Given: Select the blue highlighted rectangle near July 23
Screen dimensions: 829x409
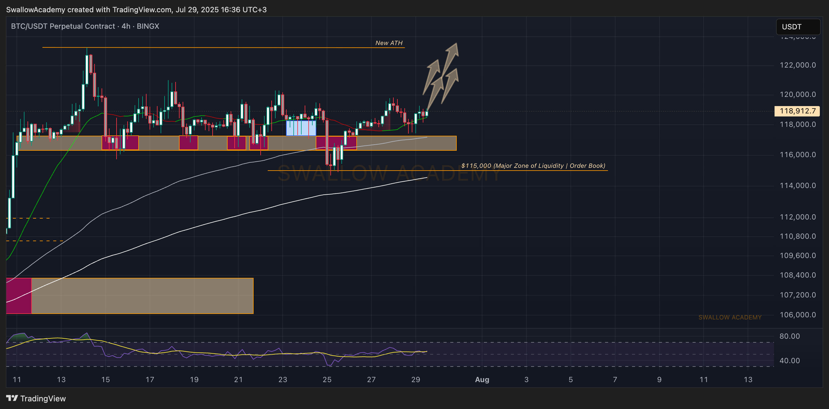Looking at the screenshot, I should pos(301,128).
